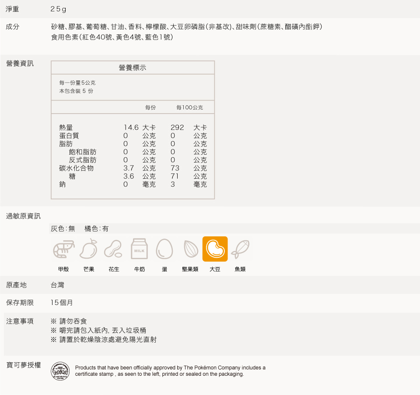Click the peanut allergen icon
This screenshot has height=395, width=420.
pyautogui.click(x=113, y=249)
